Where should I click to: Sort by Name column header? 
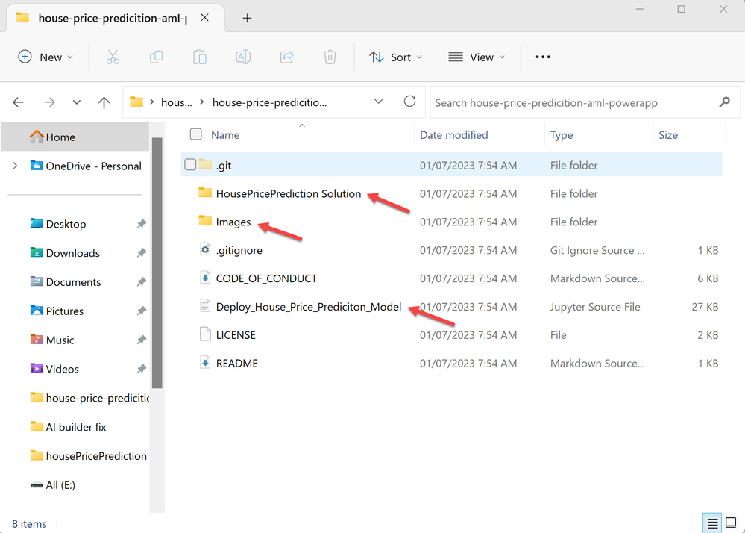(x=225, y=134)
